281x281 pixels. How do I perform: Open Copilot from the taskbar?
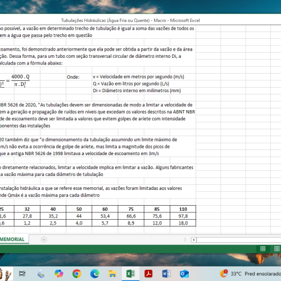(x=58, y=274)
